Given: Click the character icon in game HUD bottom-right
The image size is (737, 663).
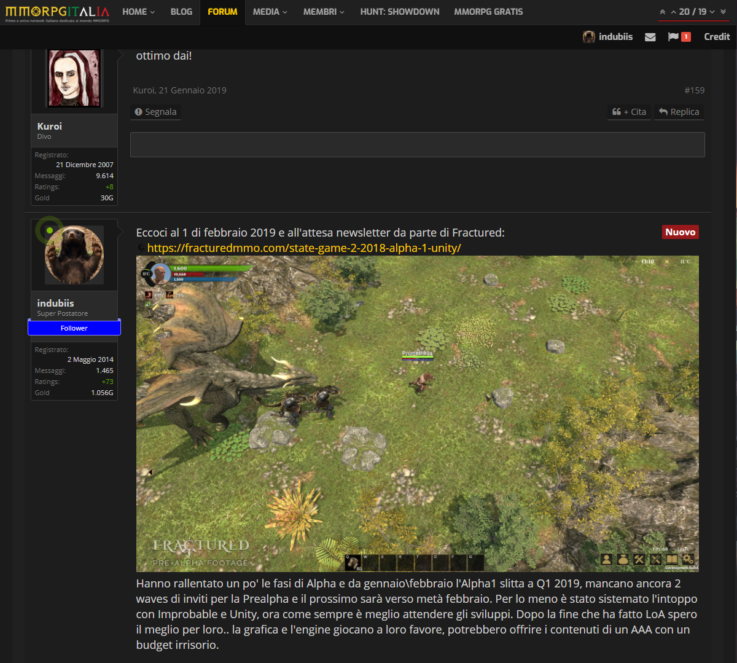Looking at the screenshot, I should click(x=607, y=559).
